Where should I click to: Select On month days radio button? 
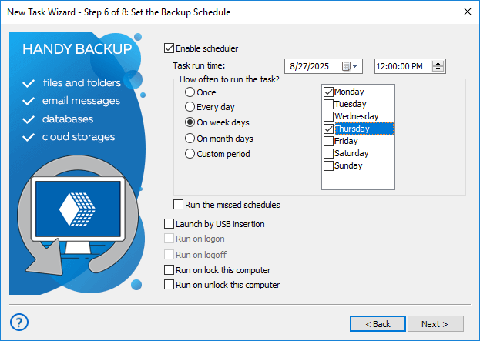point(190,139)
